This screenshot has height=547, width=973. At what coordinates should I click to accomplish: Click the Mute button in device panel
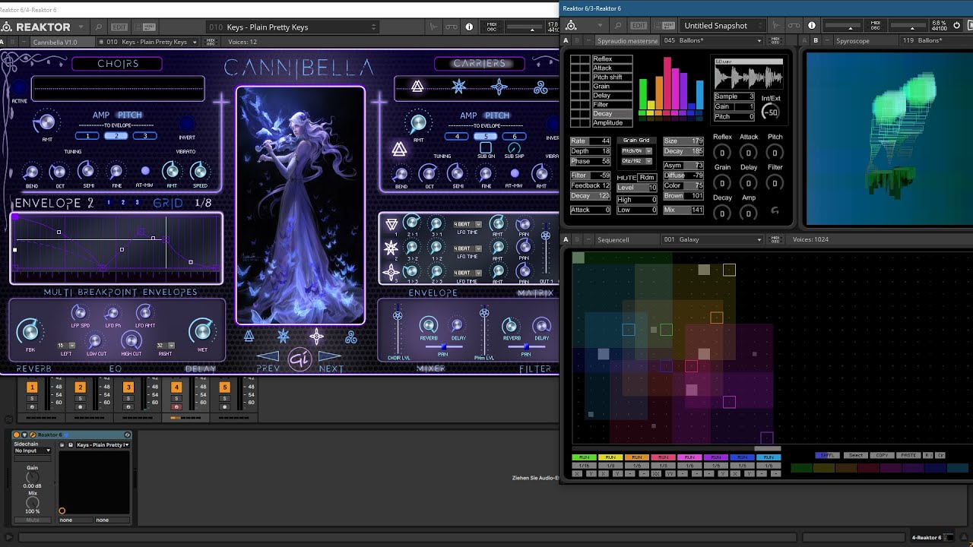33,520
